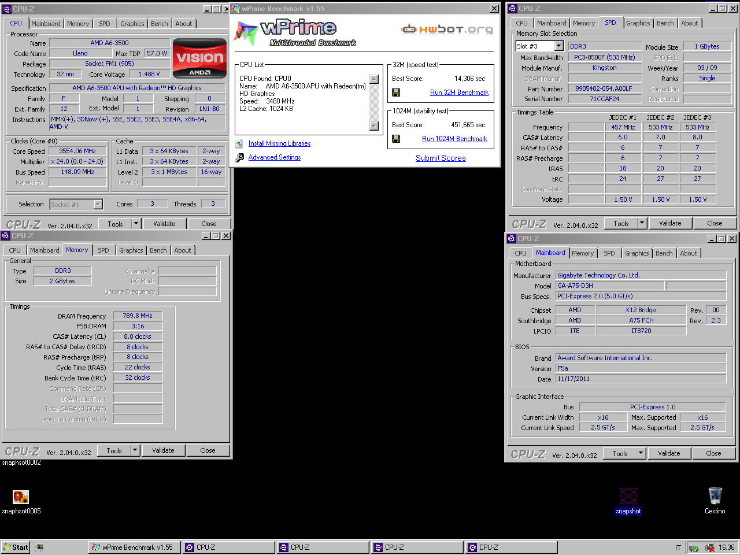Click the Core Speed 3554.06 MHz value
Image resolution: width=740 pixels, height=555 pixels.
77,151
